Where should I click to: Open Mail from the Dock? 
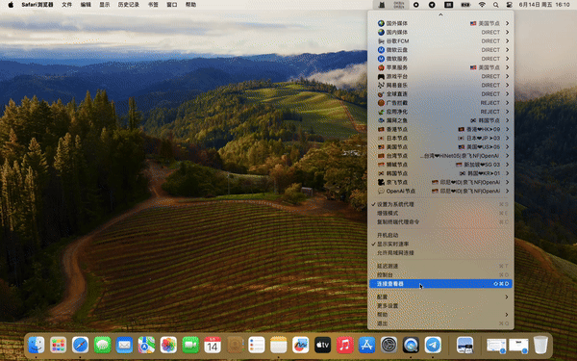click(x=124, y=346)
